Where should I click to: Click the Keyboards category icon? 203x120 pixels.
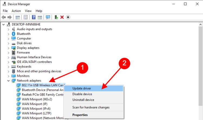(x=14, y=66)
